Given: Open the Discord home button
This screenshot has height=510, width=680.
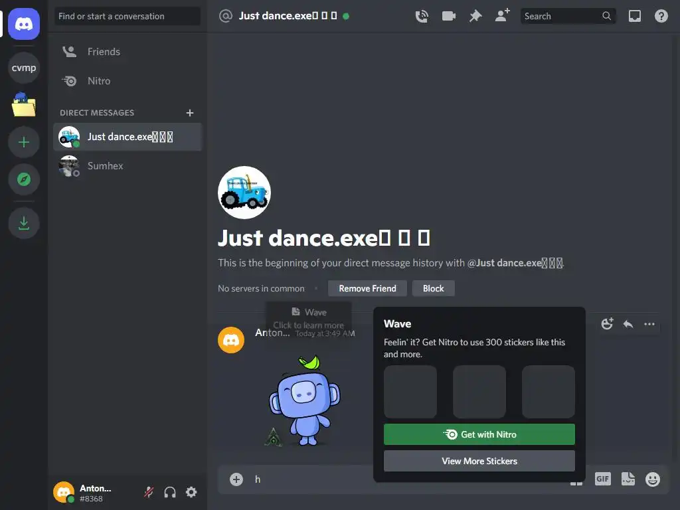Looking at the screenshot, I should (24, 24).
